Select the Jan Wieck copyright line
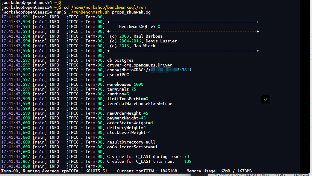Screen dimensions: 312x176 [x=133, y=46]
